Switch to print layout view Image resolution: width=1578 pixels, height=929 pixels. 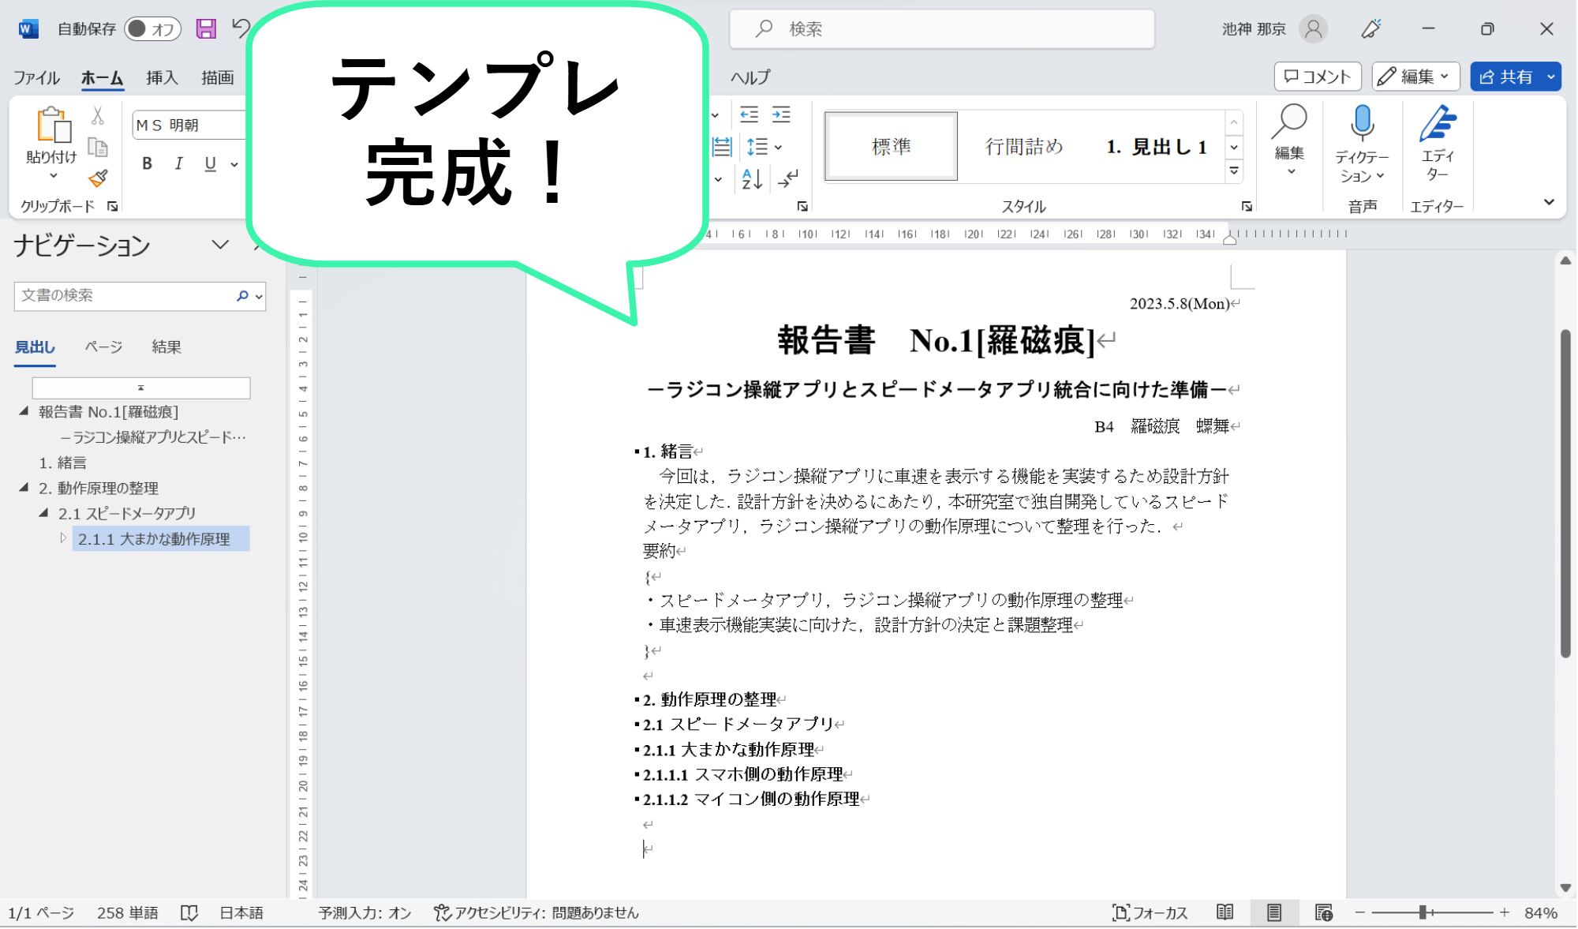pyautogui.click(x=1273, y=912)
